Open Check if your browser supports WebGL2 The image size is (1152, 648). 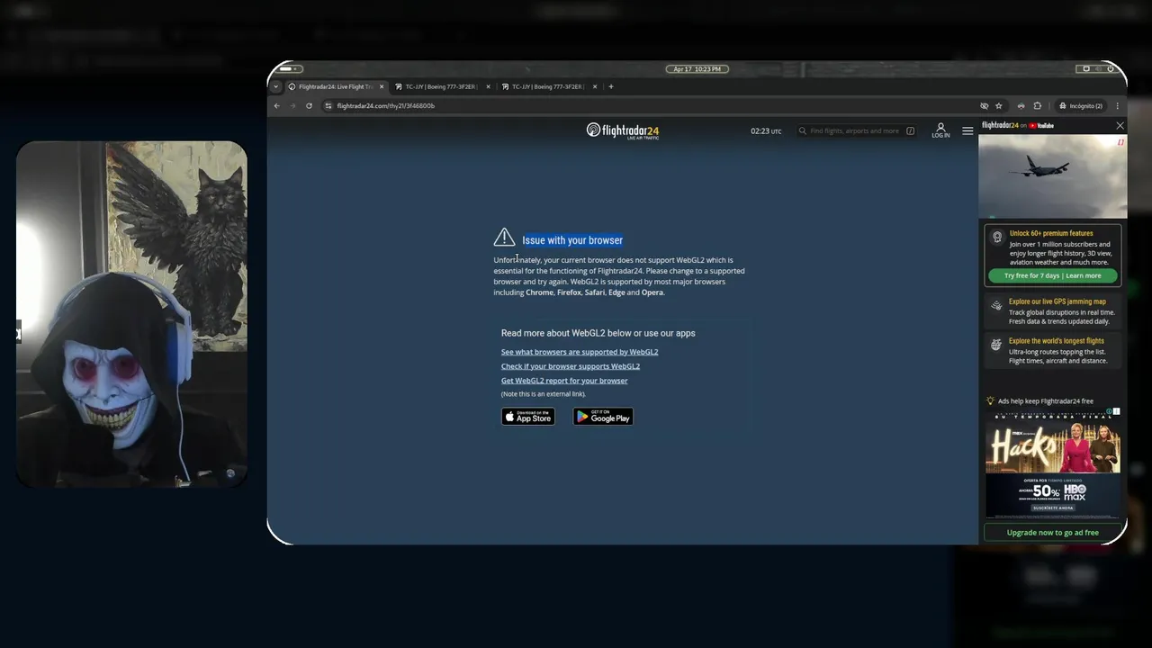pos(571,366)
